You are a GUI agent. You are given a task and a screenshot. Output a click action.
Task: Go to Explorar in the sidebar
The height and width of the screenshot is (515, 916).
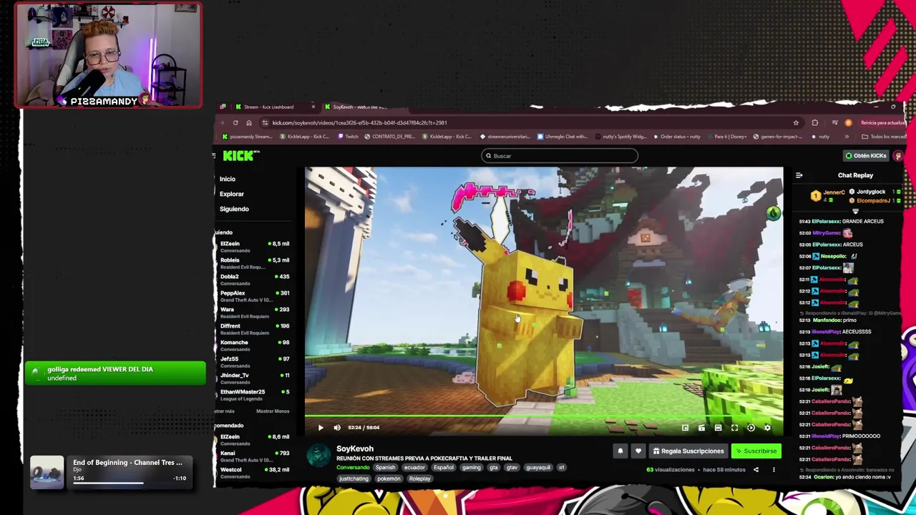pyautogui.click(x=232, y=194)
